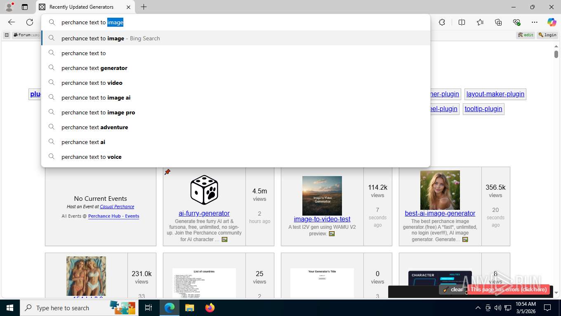Open Microsoft Edge from taskbar

[x=170, y=308]
